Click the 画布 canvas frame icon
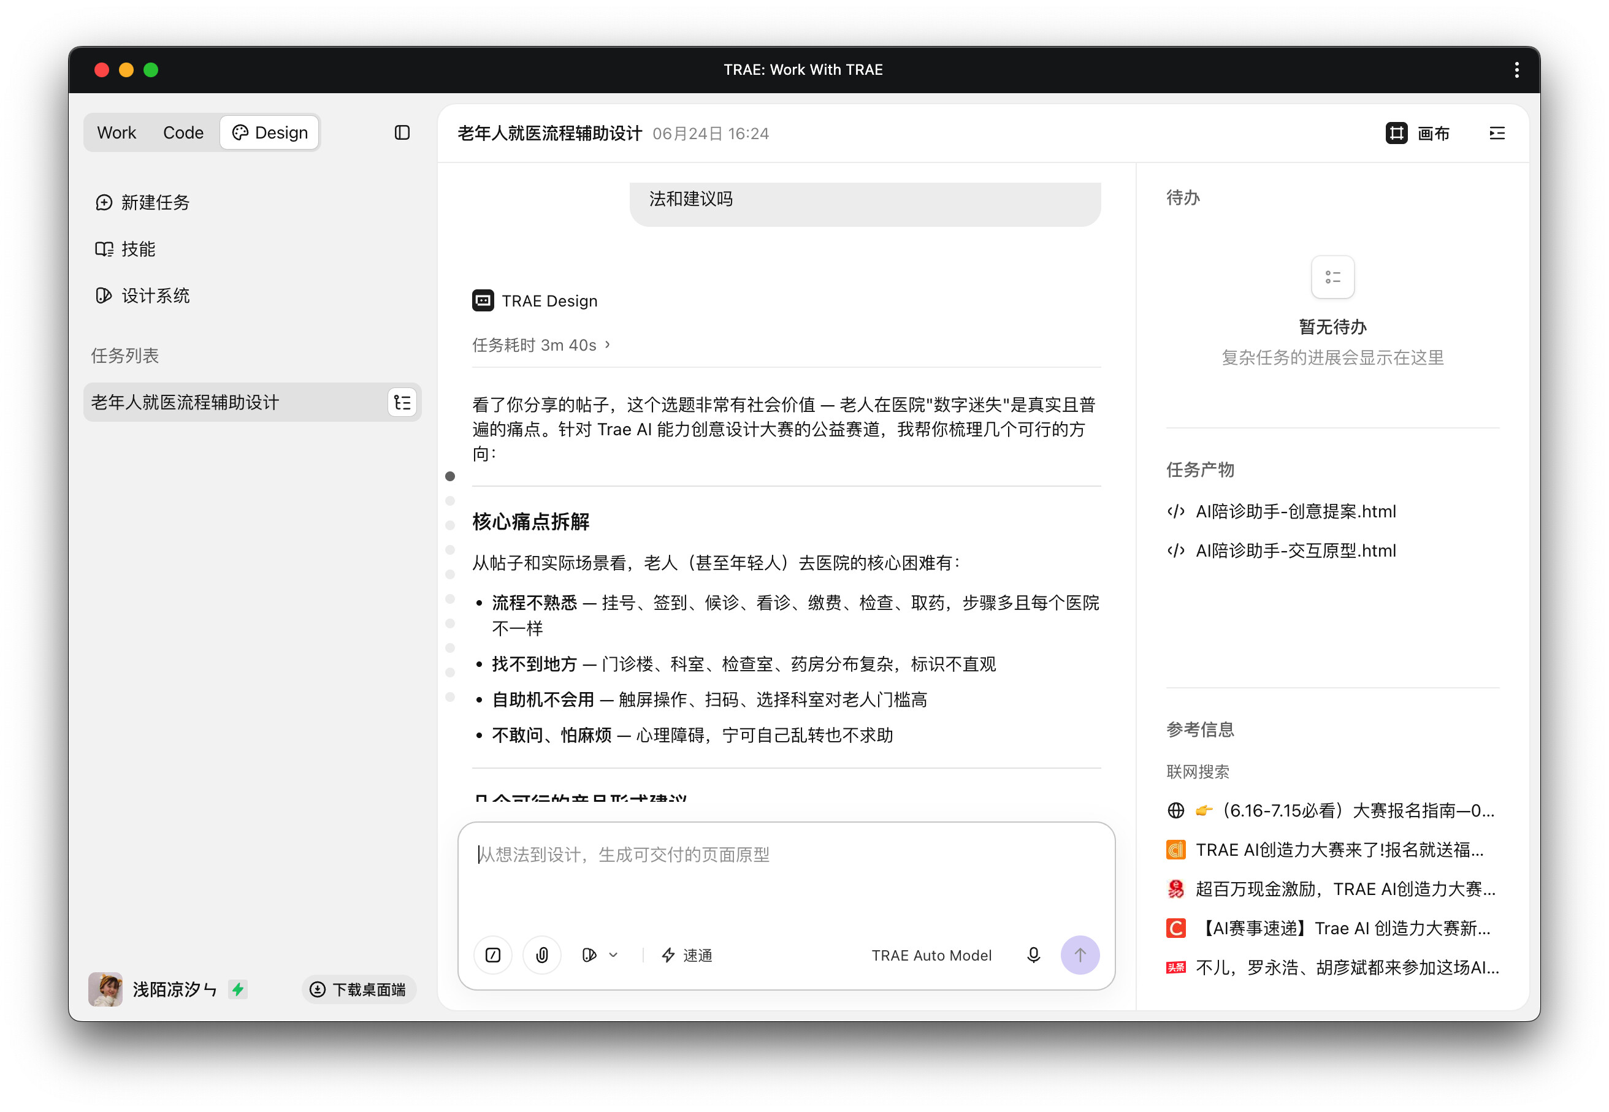The image size is (1609, 1112). [1396, 132]
